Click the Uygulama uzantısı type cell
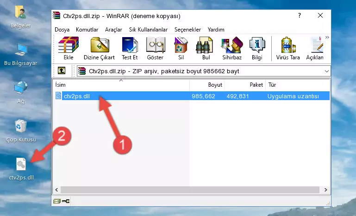This screenshot has height=216, width=356. 293,96
